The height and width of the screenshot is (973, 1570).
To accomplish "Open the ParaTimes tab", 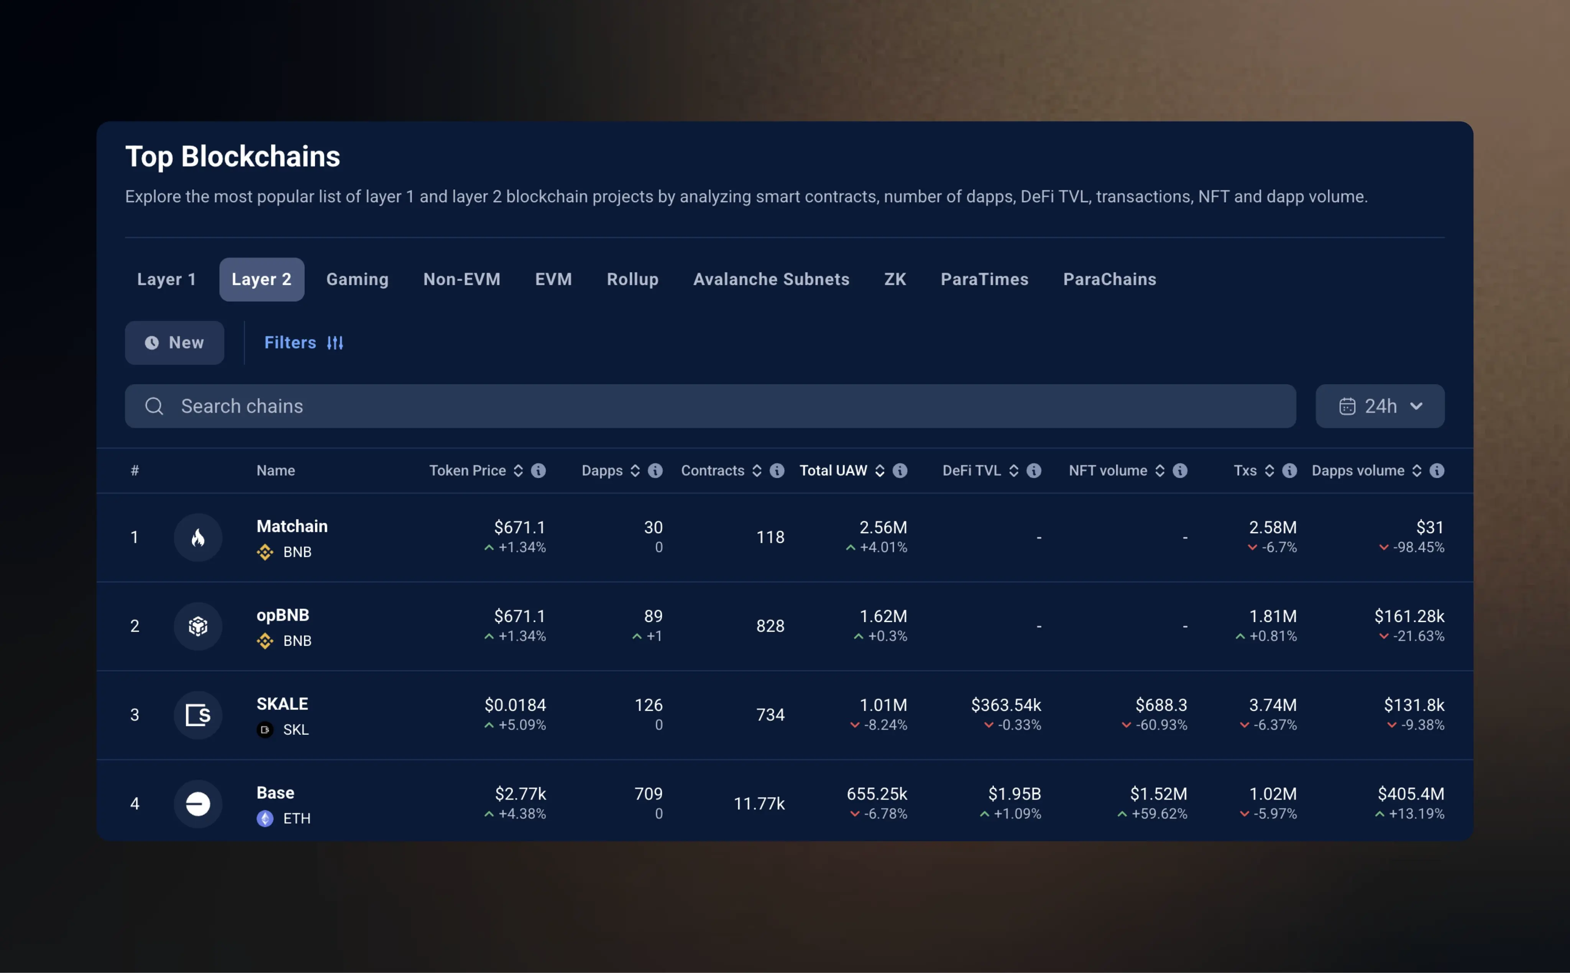I will [x=984, y=279].
